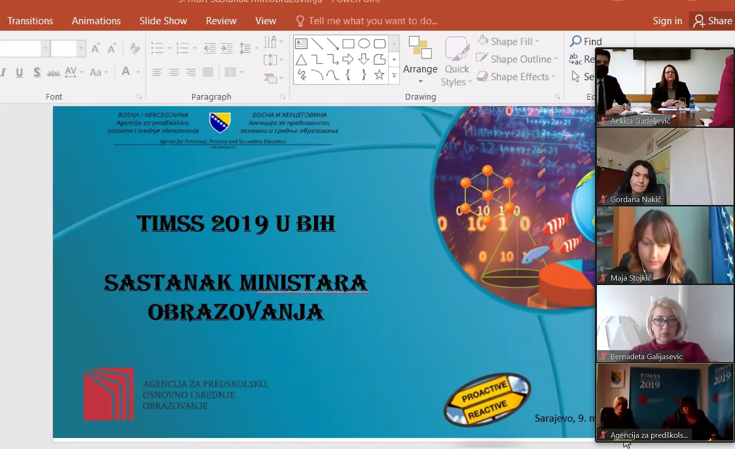Toggle Underline formatting
The width and height of the screenshot is (735, 449).
pyautogui.click(x=20, y=73)
